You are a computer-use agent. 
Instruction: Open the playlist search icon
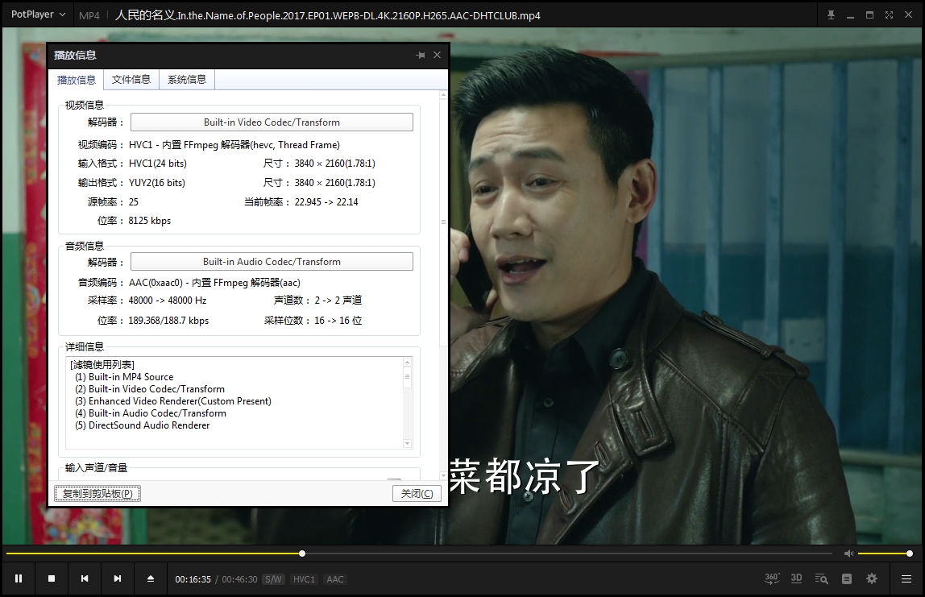pyautogui.click(x=821, y=578)
